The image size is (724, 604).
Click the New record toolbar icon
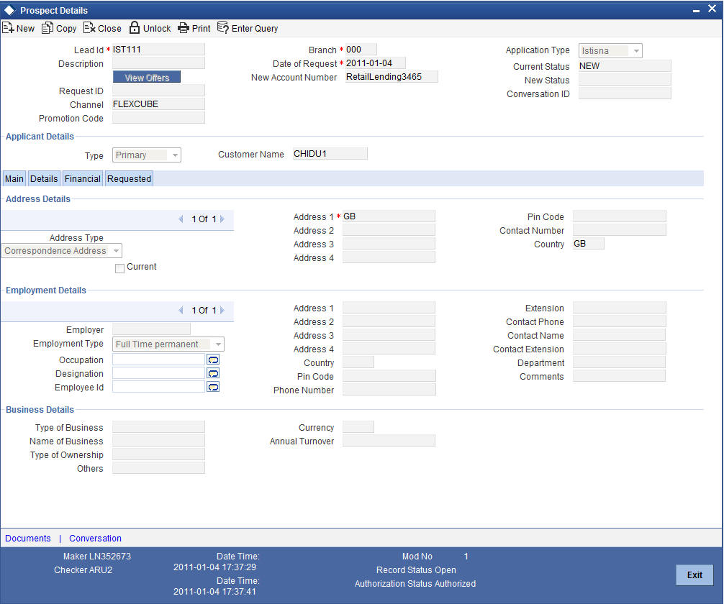[x=9, y=28]
